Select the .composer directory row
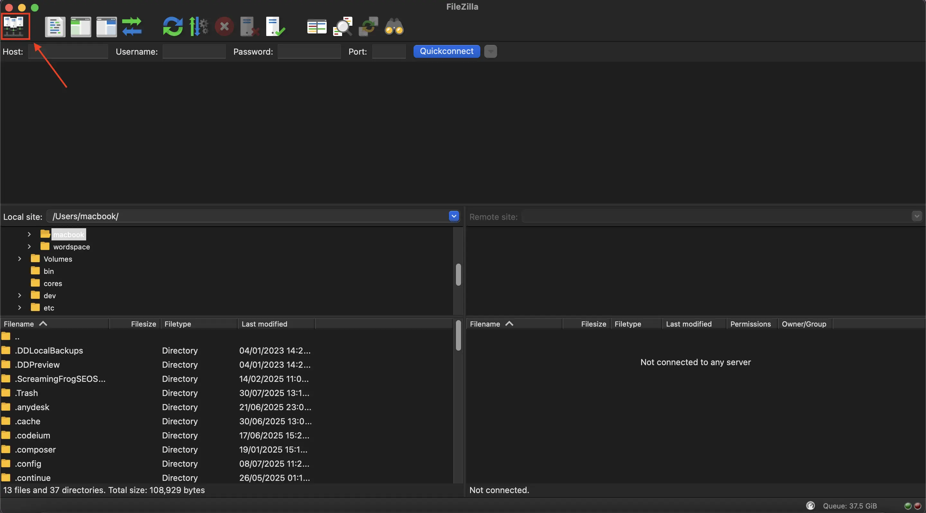Image resolution: width=926 pixels, height=513 pixels. [226, 449]
